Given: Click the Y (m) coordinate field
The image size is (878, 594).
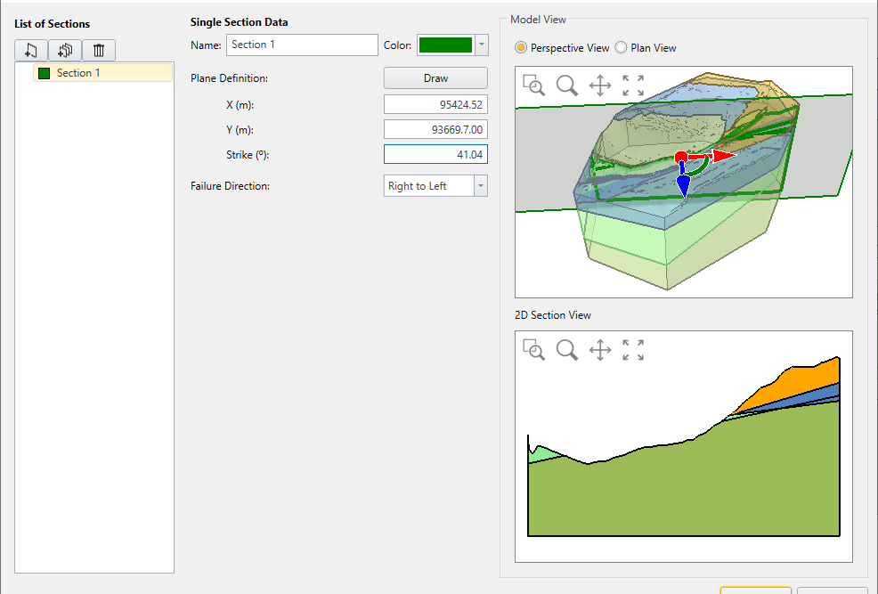Looking at the screenshot, I should [x=435, y=129].
